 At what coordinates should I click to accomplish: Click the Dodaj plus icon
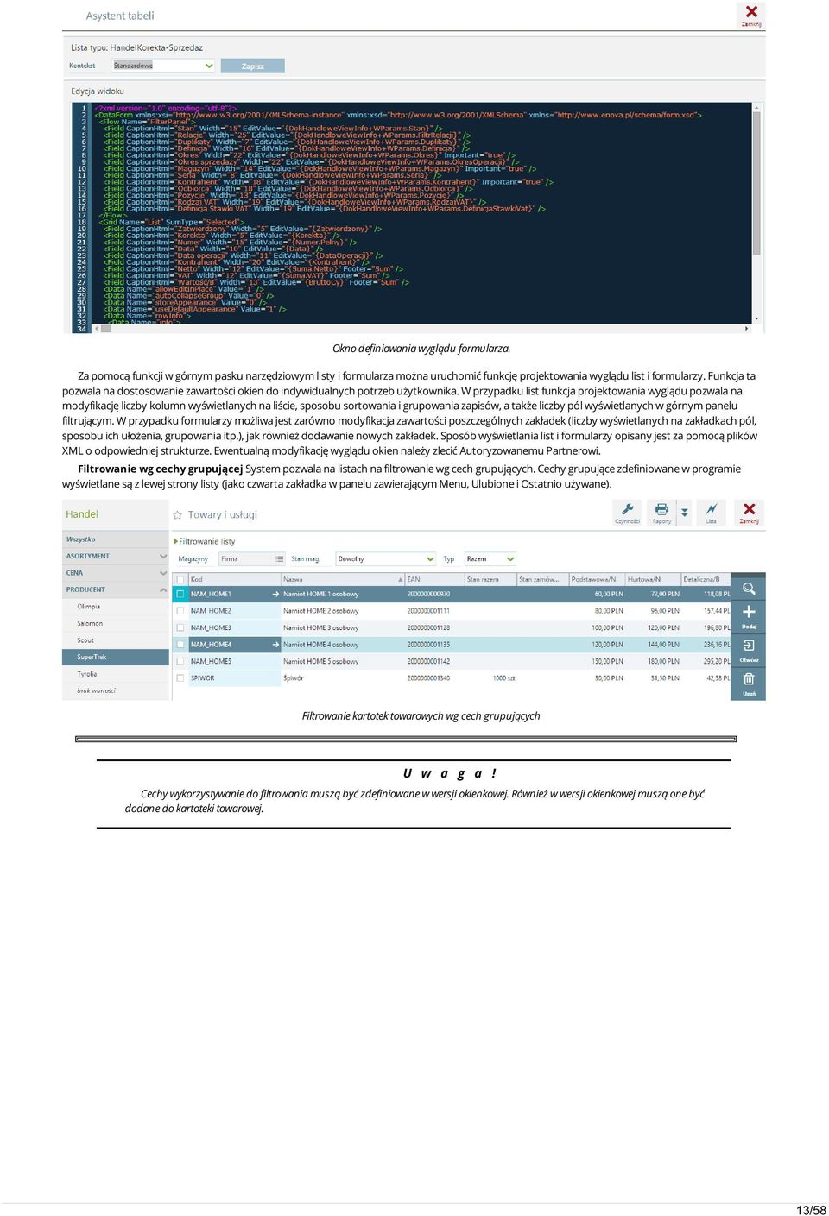pyautogui.click(x=749, y=615)
